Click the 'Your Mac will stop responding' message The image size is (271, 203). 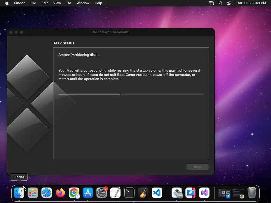pos(129,75)
